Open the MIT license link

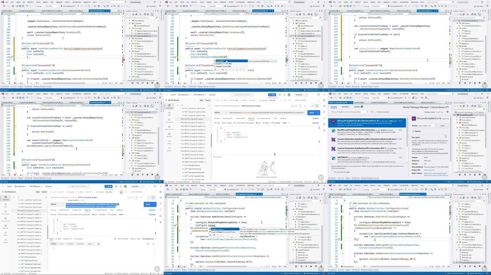click(x=425, y=164)
